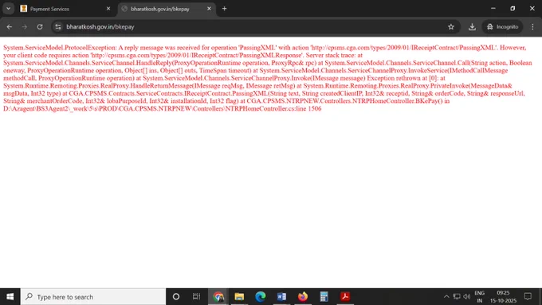Open Adobe Acrobat from the taskbar

(x=345, y=297)
